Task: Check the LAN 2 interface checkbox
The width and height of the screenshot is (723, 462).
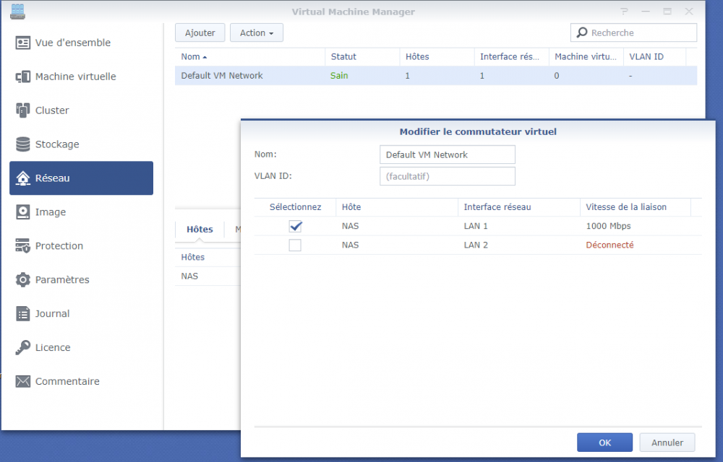Action: [295, 245]
